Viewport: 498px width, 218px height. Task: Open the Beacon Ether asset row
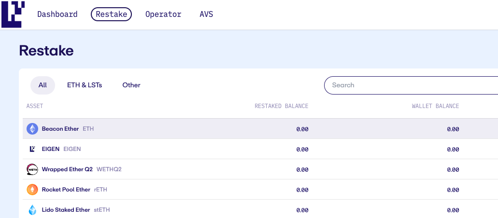[193, 129]
